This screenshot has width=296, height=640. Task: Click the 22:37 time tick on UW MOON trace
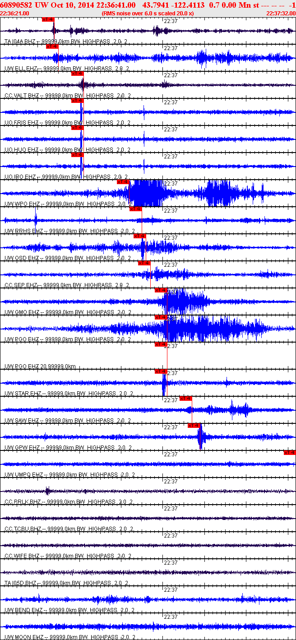pos(171,617)
